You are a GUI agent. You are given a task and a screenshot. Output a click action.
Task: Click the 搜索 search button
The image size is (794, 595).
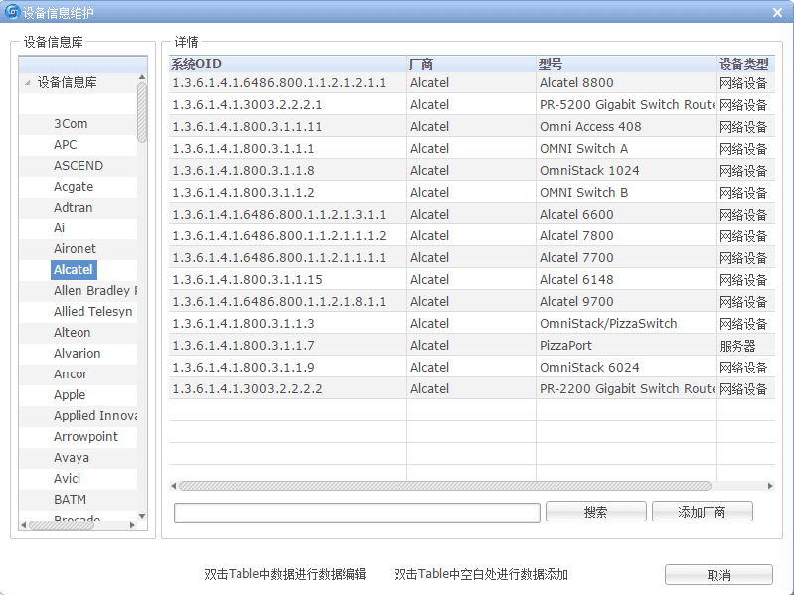pos(596,512)
